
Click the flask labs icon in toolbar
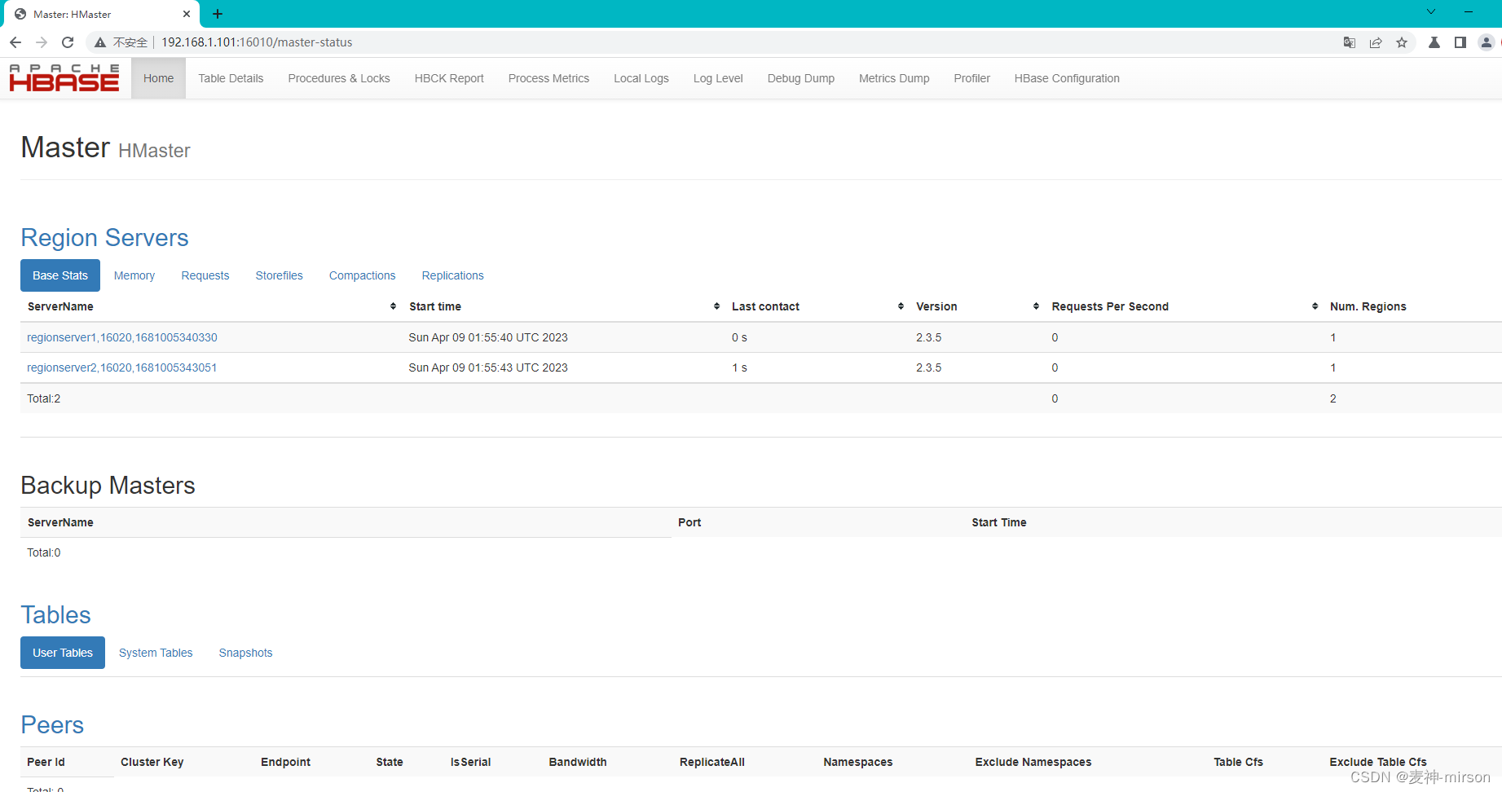[x=1434, y=42]
